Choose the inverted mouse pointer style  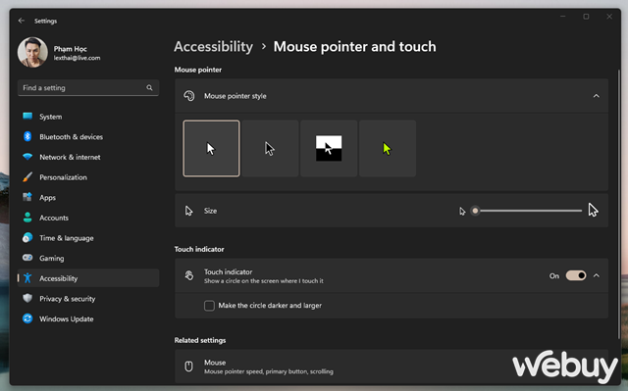tap(329, 148)
